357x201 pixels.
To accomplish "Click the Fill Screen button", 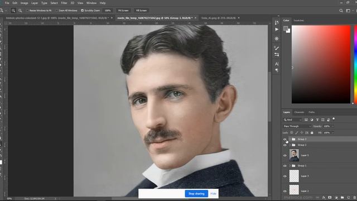I will [x=141, y=11].
